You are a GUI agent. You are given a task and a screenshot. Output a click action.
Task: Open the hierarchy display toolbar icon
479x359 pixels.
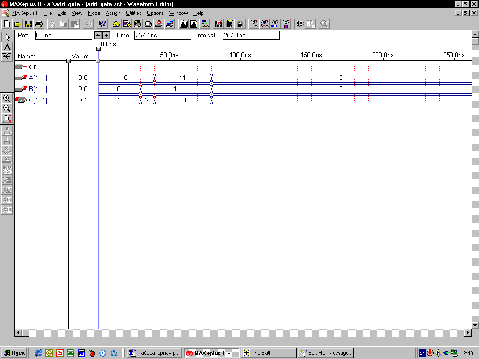pyautogui.click(x=204, y=23)
